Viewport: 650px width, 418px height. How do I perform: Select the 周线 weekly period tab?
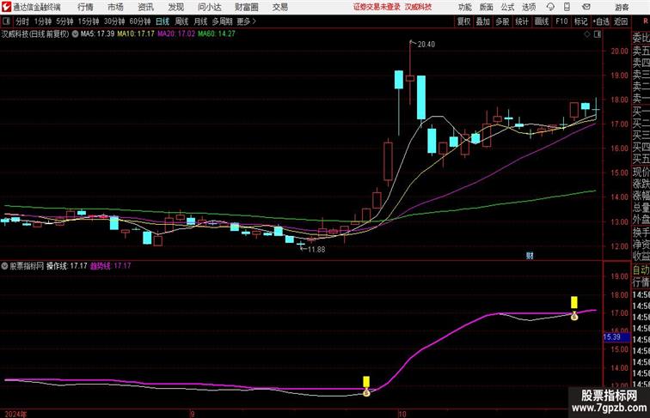(x=181, y=21)
